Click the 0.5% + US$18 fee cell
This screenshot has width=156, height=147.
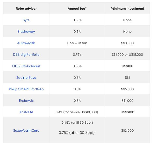77,43
